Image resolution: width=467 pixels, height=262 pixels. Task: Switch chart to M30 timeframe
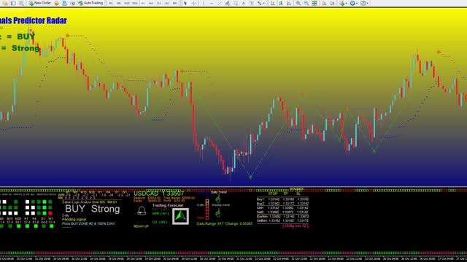(x=134, y=3)
